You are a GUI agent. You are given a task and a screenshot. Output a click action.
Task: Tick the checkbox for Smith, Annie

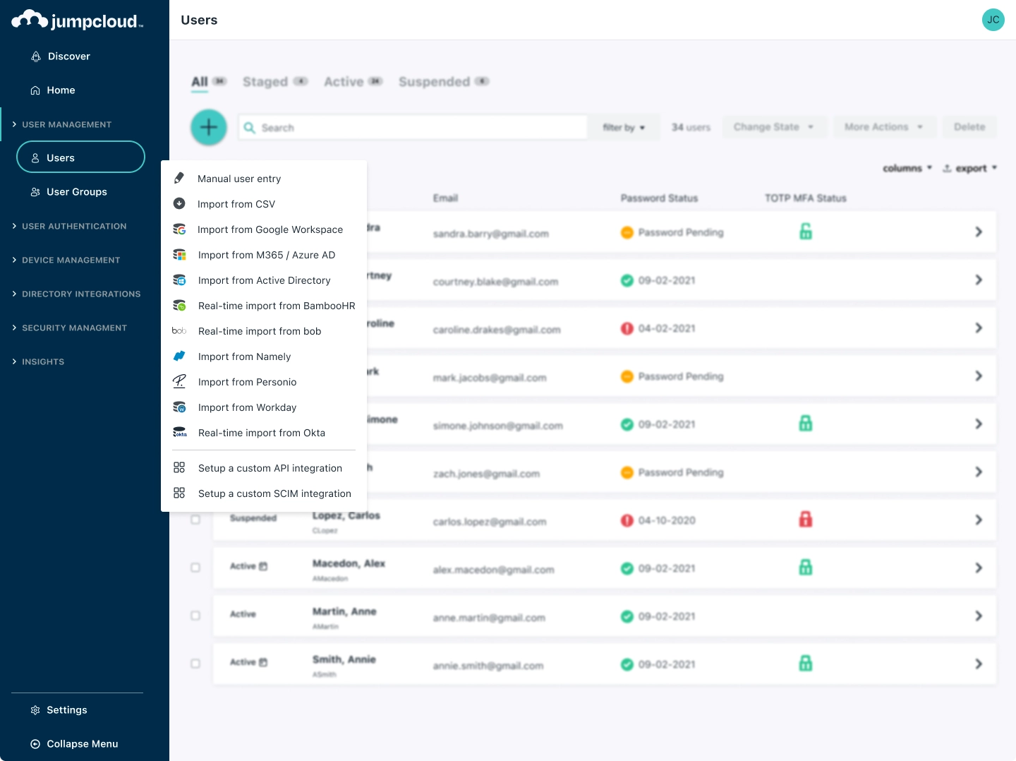195,663
